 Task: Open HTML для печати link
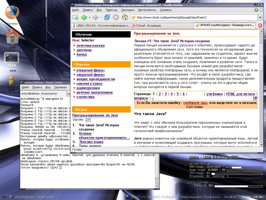[240, 94]
